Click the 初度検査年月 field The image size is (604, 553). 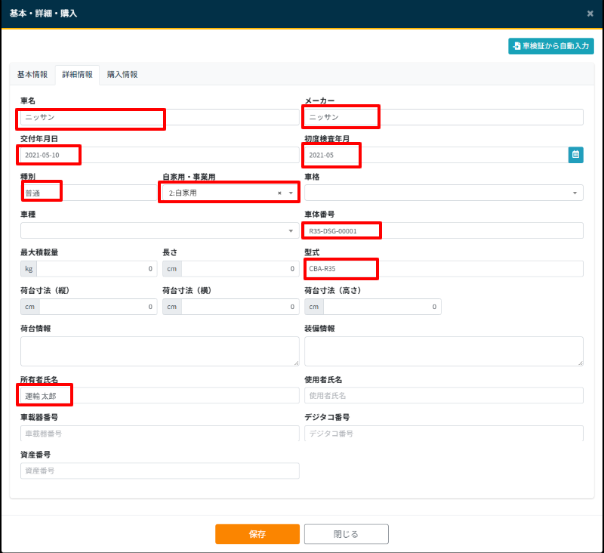[x=436, y=155]
